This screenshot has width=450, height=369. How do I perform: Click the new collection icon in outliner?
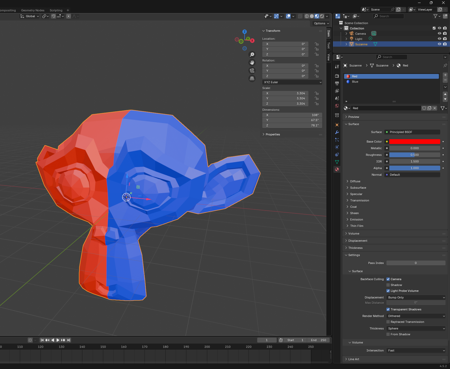pos(445,16)
